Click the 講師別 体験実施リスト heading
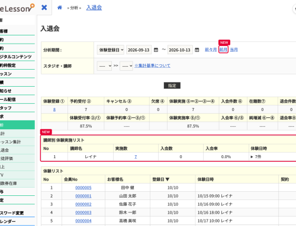The width and height of the screenshot is (296, 226). [x=64, y=140]
